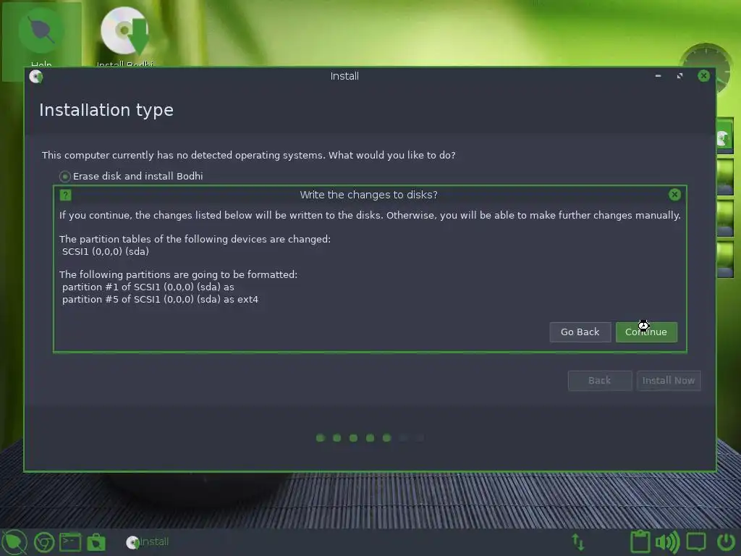Click the volume speaker icon
Viewport: 741px width, 556px height.
tap(667, 542)
